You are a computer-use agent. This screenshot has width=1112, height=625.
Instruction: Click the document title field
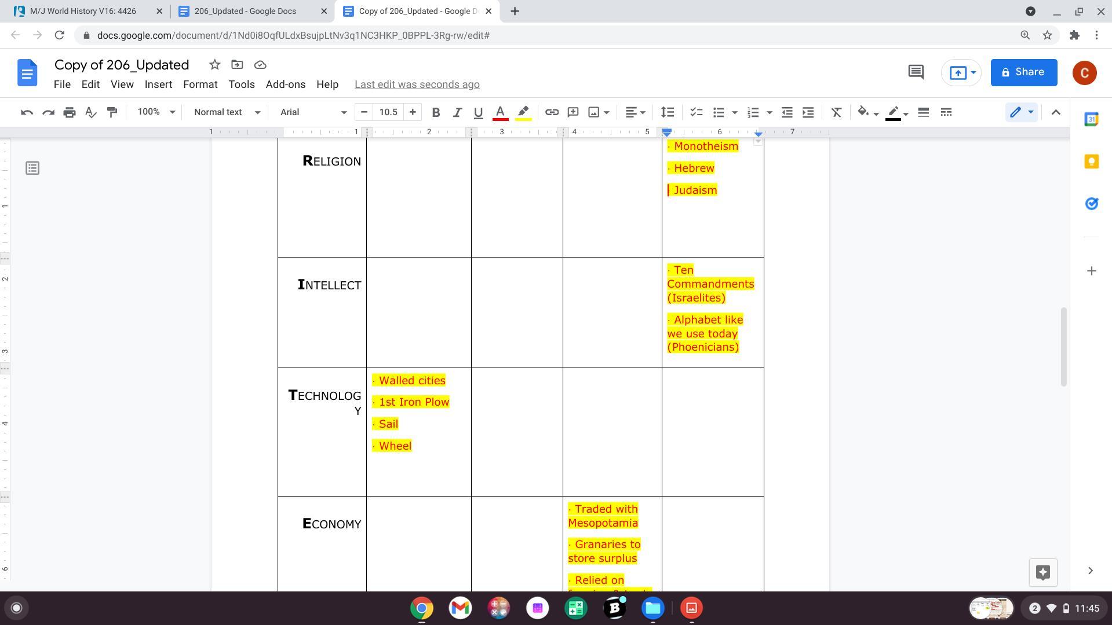coord(122,65)
